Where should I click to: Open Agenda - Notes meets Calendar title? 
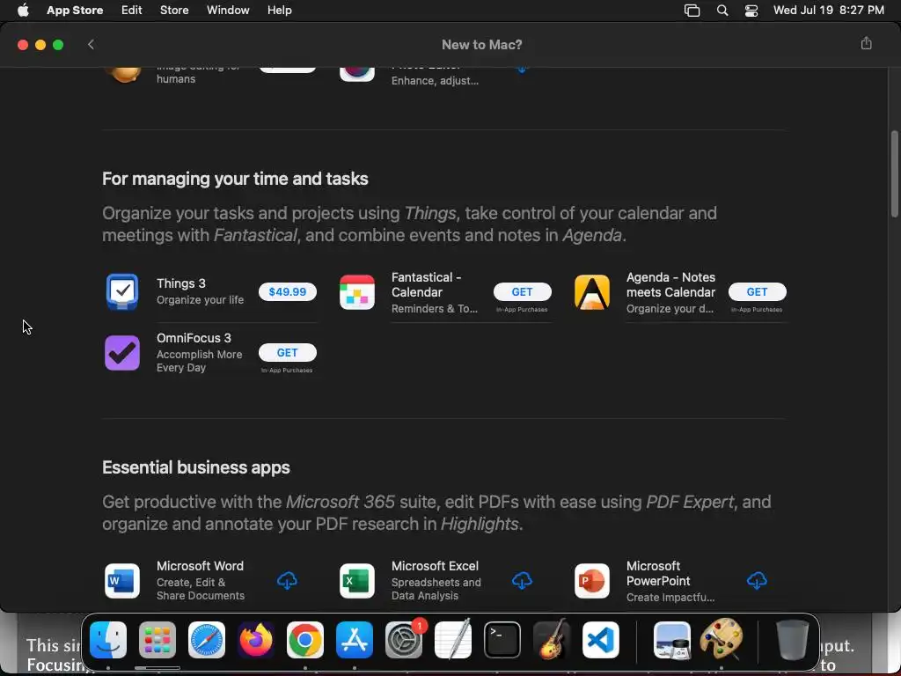[670, 284]
